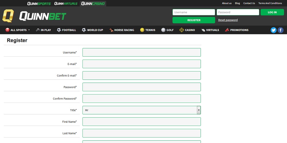Follow the Reset password link

click(x=228, y=20)
